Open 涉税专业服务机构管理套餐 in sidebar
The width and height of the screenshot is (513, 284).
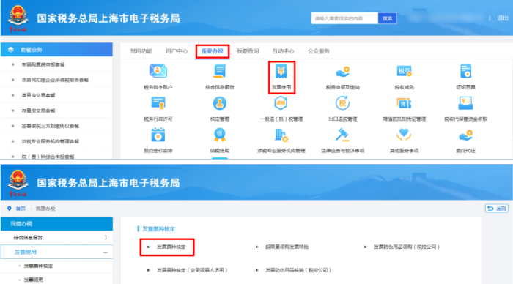50,141
